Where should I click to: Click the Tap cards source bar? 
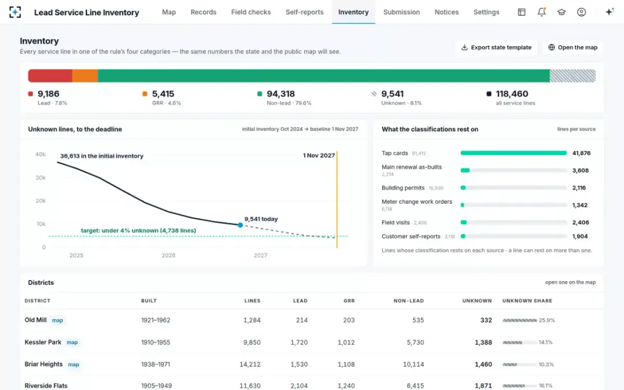pyautogui.click(x=514, y=153)
